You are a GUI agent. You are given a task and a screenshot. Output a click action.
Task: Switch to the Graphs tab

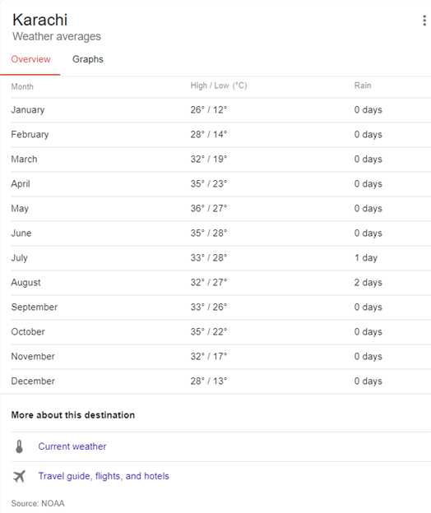tap(88, 59)
